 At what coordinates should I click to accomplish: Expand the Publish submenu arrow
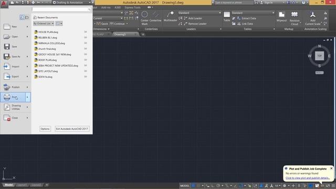(x=28, y=87)
